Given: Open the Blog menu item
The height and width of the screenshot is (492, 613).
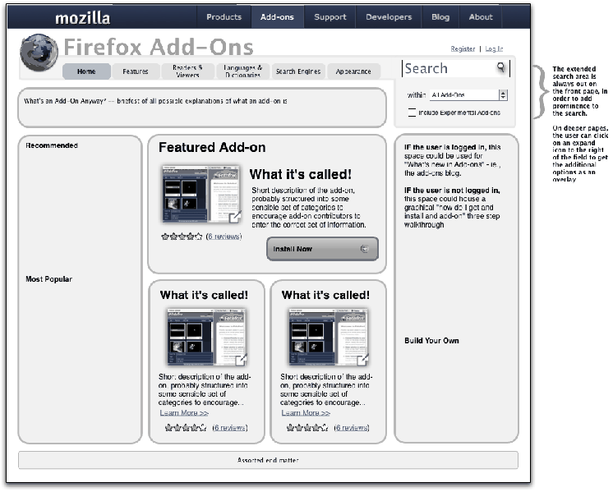Looking at the screenshot, I should tap(440, 16).
